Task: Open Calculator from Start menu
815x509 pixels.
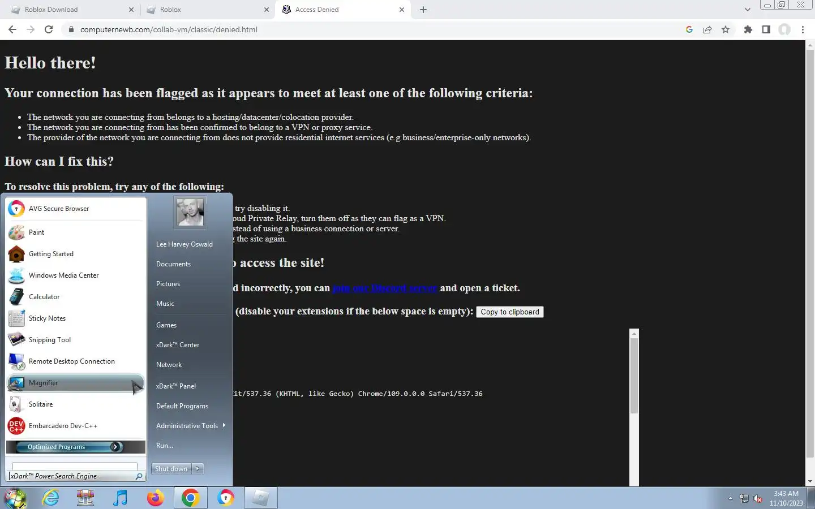Action: click(x=76, y=297)
